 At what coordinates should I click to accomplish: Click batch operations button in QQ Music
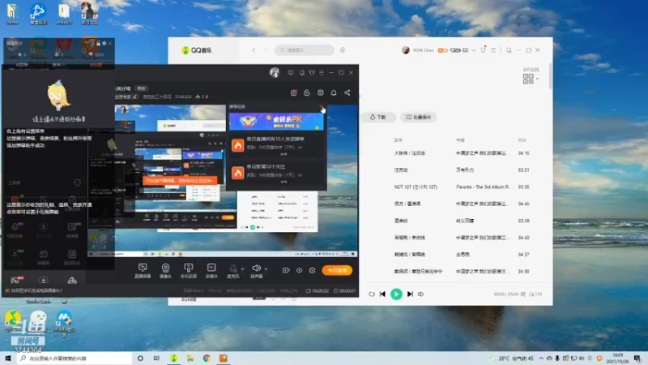pyautogui.click(x=418, y=117)
